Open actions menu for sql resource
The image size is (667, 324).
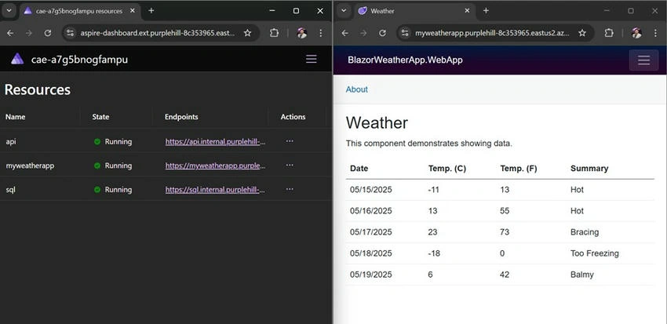[x=290, y=190]
